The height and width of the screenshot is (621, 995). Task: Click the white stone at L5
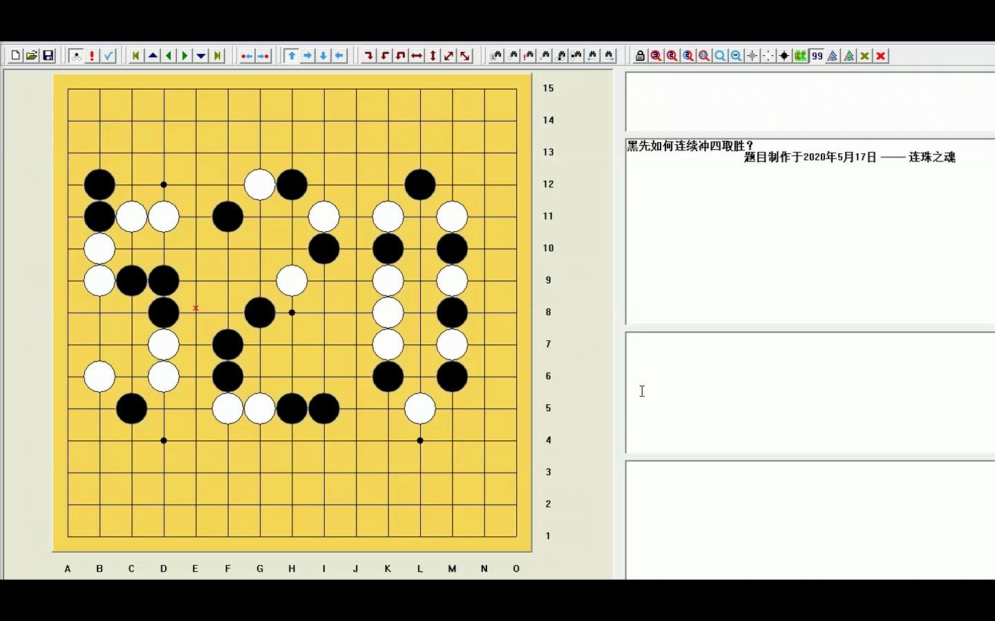(x=420, y=408)
